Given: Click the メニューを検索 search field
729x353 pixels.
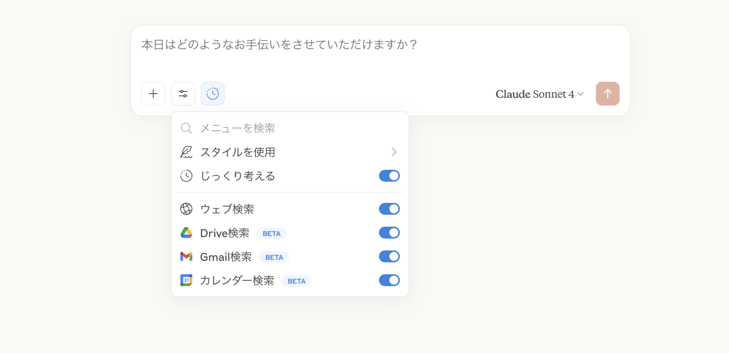Looking at the screenshot, I should tap(237, 128).
